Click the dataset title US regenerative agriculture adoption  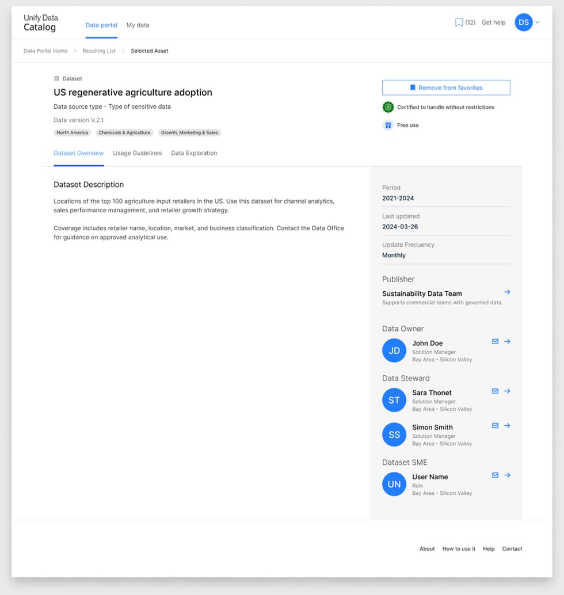(x=133, y=93)
